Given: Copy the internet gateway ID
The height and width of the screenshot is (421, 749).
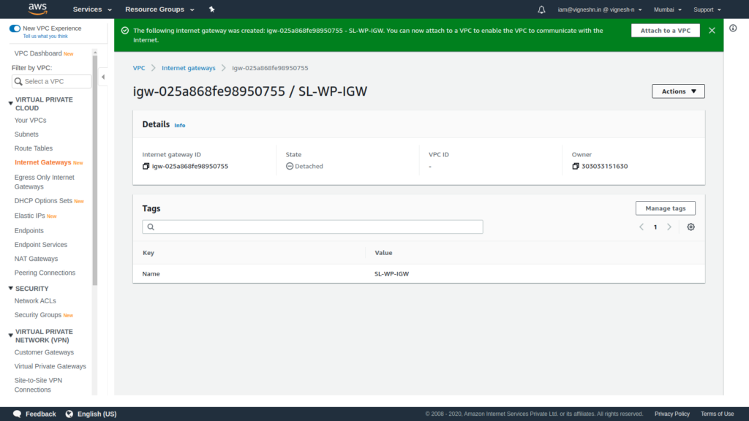Looking at the screenshot, I should (146, 166).
